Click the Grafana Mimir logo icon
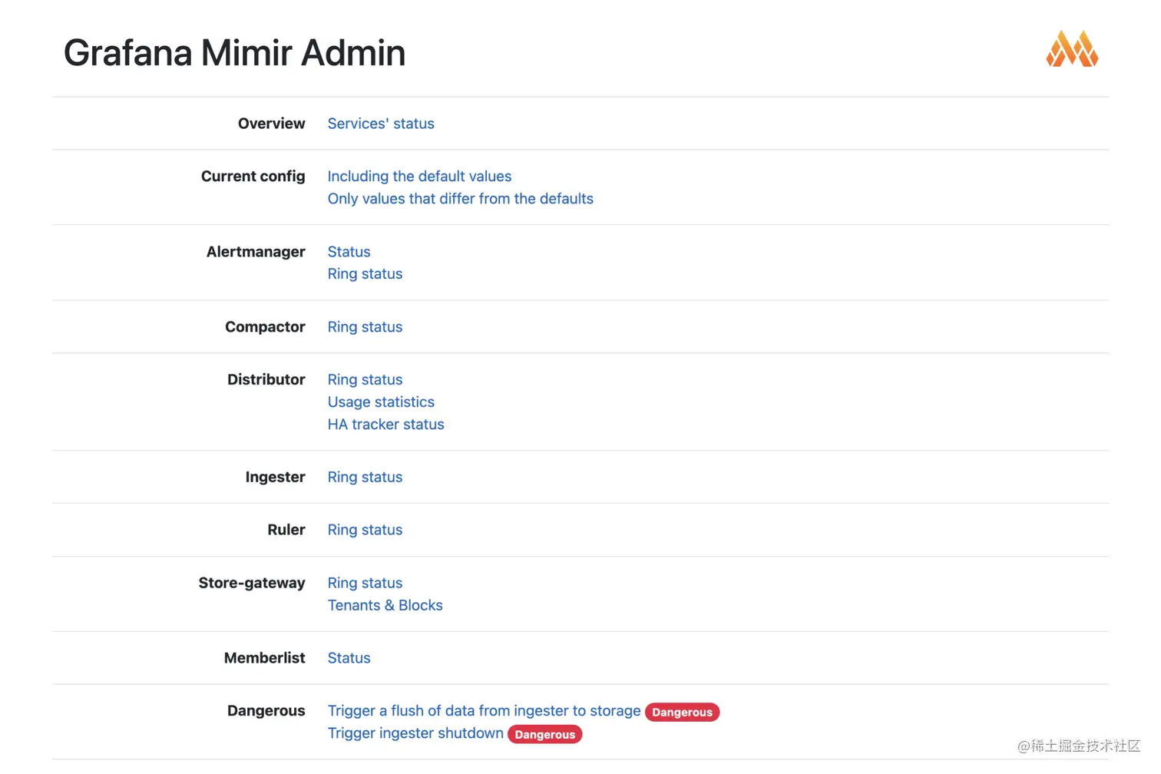Viewport: 1161px width, 774px height. click(1072, 49)
